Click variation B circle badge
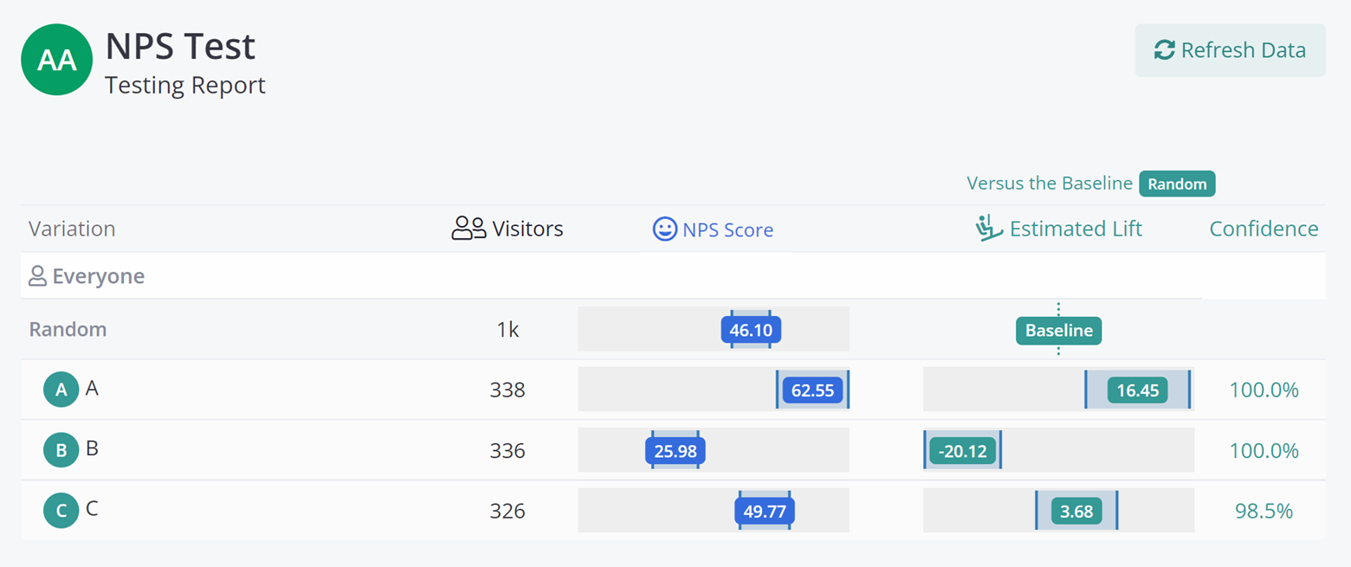 [61, 450]
